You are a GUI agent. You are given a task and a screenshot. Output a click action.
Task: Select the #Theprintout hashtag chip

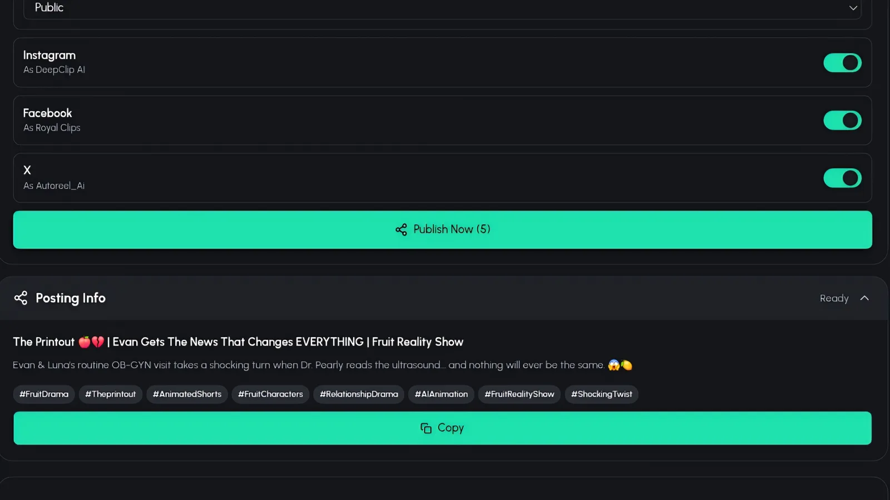pos(111,394)
